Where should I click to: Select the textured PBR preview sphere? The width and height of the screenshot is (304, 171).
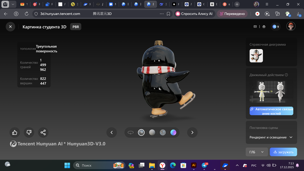(x=141, y=132)
